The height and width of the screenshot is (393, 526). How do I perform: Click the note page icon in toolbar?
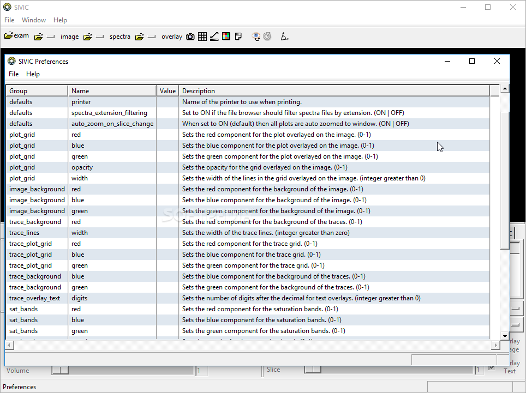tap(238, 36)
